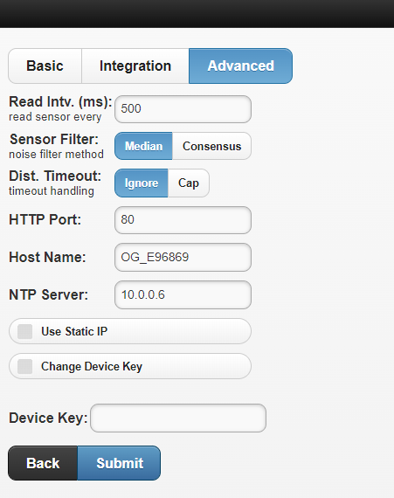Click the Back button
The height and width of the screenshot is (498, 394).
(43, 463)
